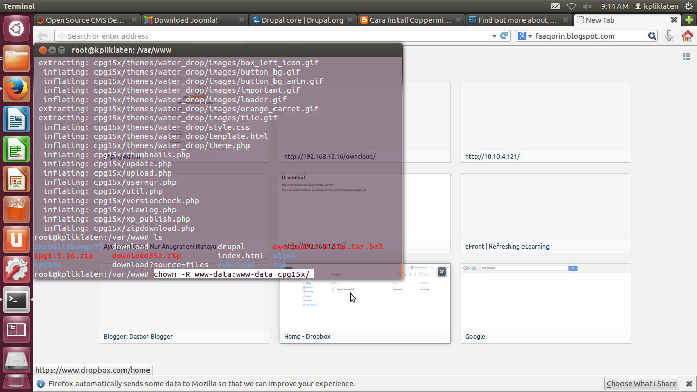The image size is (697, 392).
Task: Switch to the Drupal core tab
Action: [303, 20]
